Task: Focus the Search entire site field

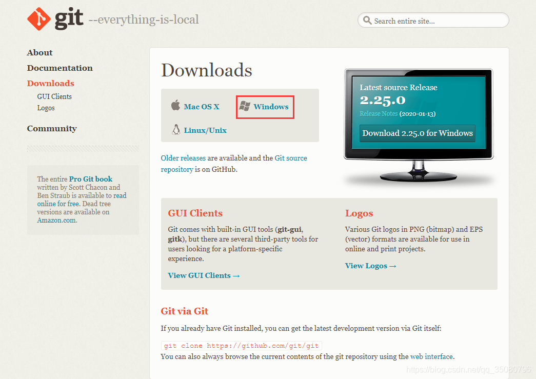Action: pyautogui.click(x=433, y=20)
